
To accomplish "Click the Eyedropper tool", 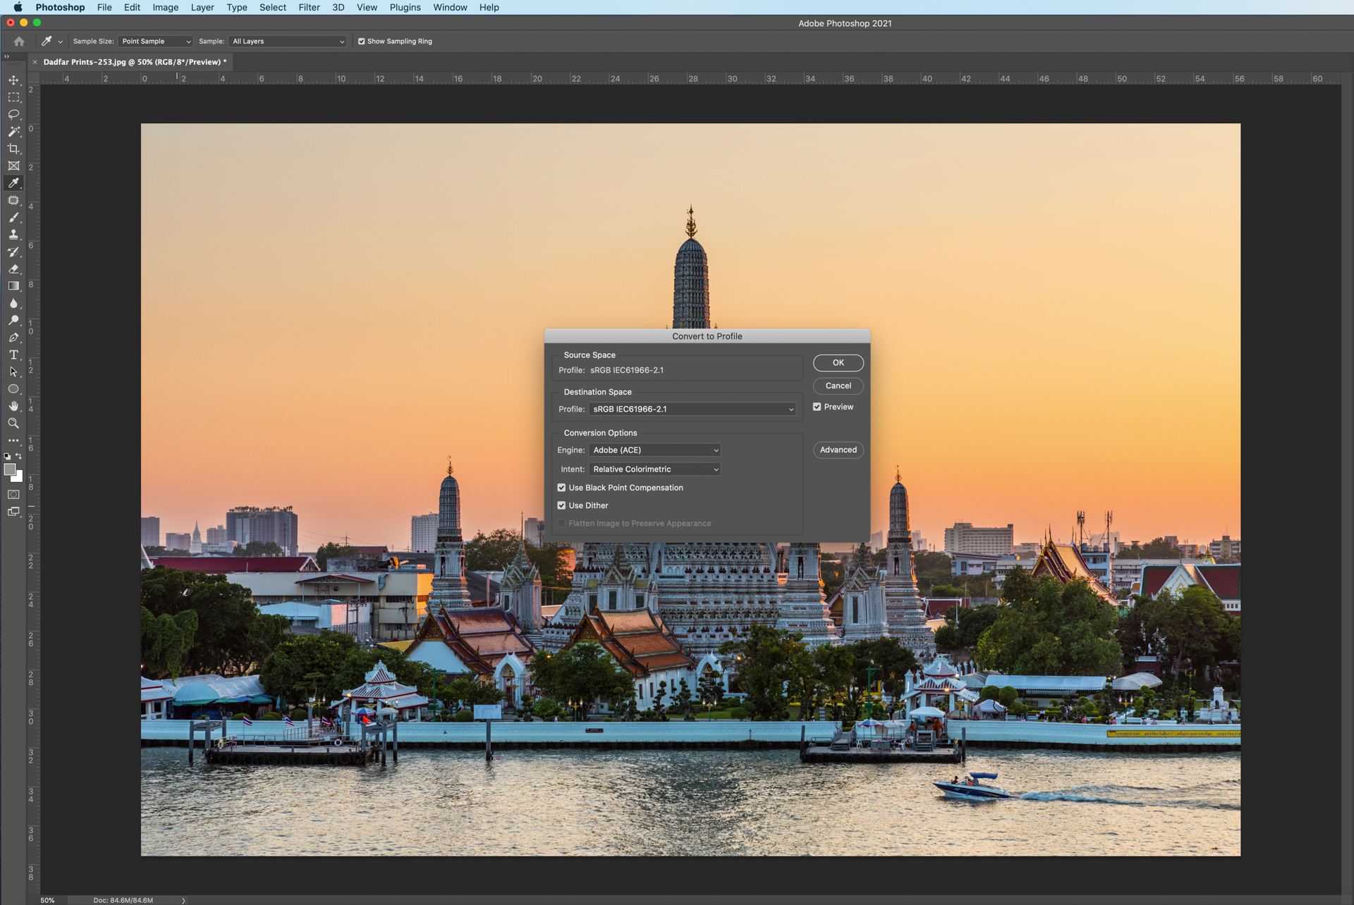I will coord(13,183).
